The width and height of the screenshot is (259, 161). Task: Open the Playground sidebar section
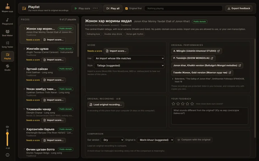[7, 21]
